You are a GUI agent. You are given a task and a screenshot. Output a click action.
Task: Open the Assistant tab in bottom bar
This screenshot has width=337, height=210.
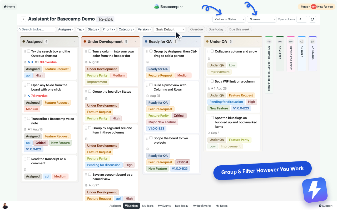[x=115, y=206]
